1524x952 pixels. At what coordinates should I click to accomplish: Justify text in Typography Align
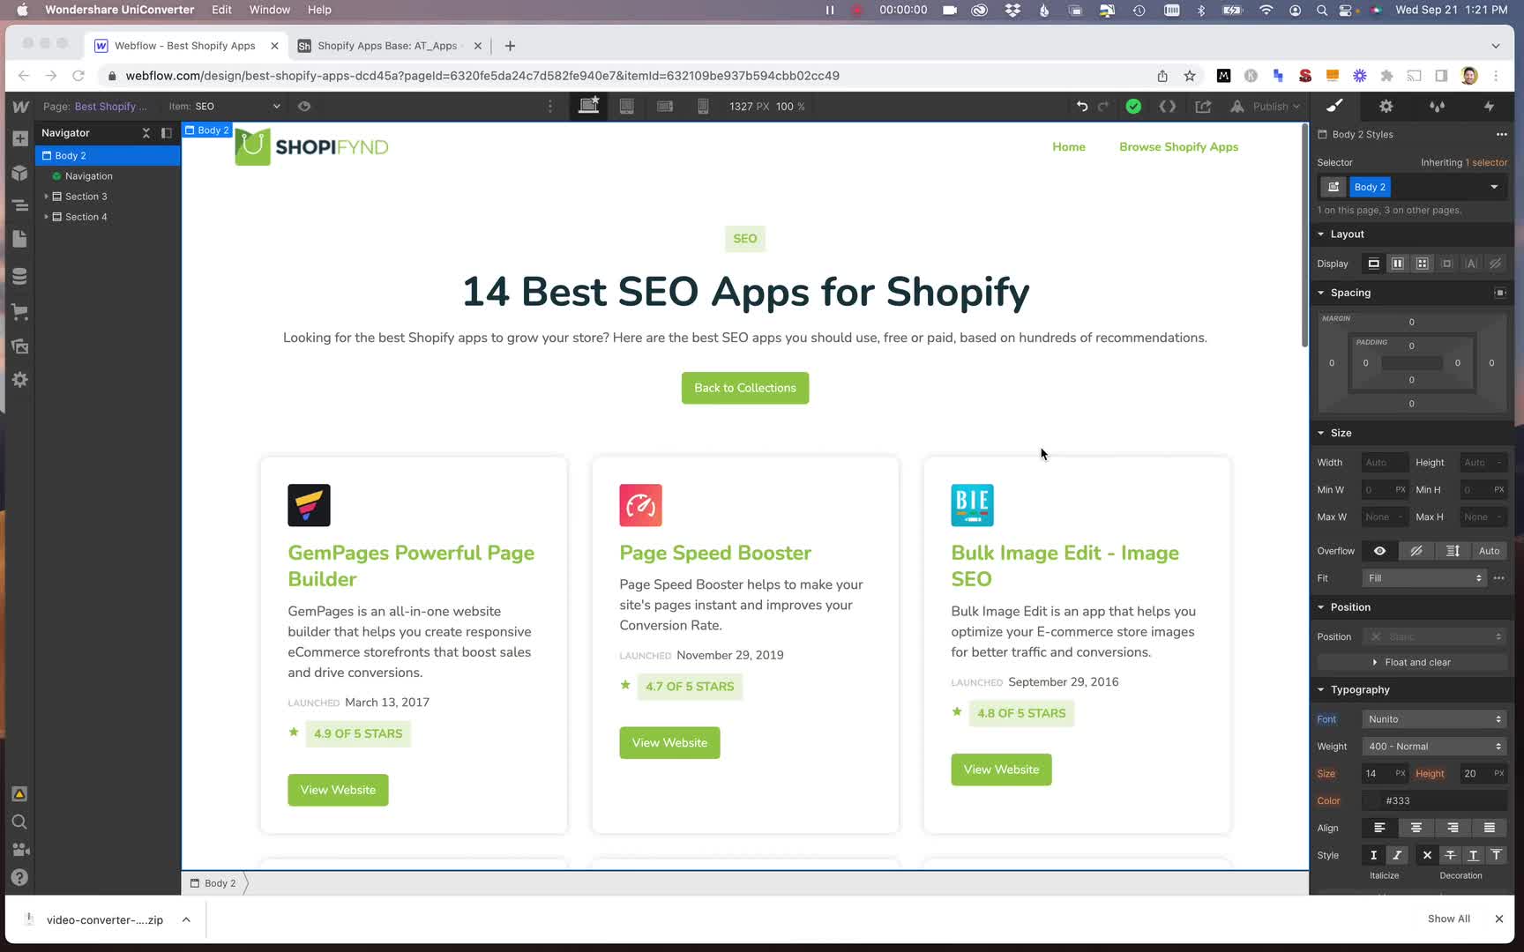tap(1490, 828)
